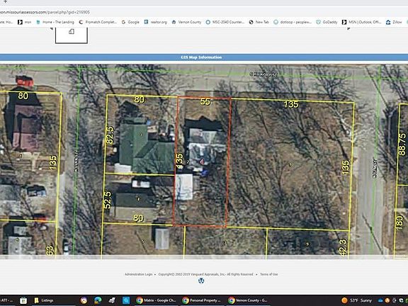Image resolution: width=408 pixels, height=306 pixels.
Task: Open Home - The Landing bookmark
Action: tap(55, 22)
